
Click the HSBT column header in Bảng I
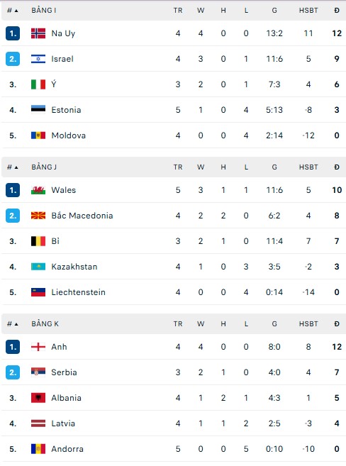(308, 11)
